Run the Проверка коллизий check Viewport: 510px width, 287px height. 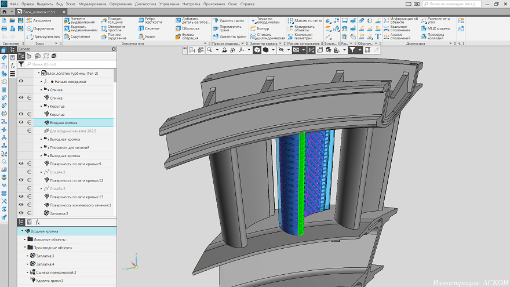point(435,37)
